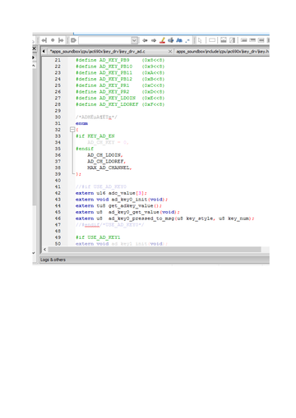The height and width of the screenshot is (418, 296).
Task: Click the blue match case Aa icon
Action: pyautogui.click(x=179, y=40)
